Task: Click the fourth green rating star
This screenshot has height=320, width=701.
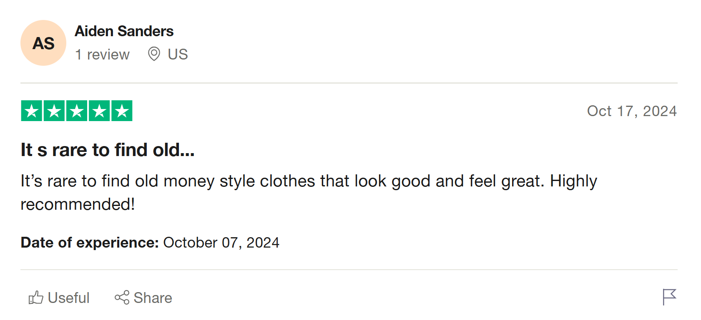Action: [99, 111]
